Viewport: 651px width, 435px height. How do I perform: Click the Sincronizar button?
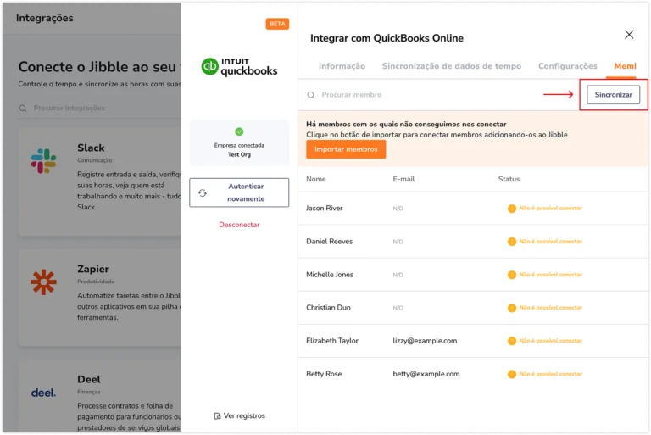(x=613, y=95)
